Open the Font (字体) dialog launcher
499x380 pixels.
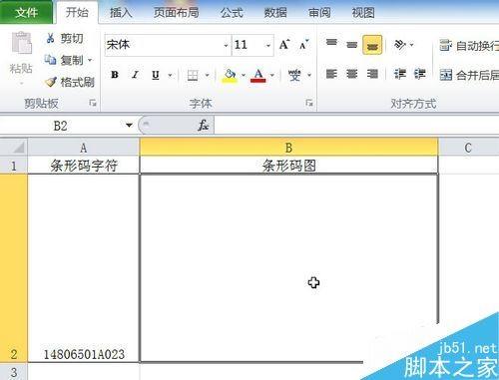309,103
